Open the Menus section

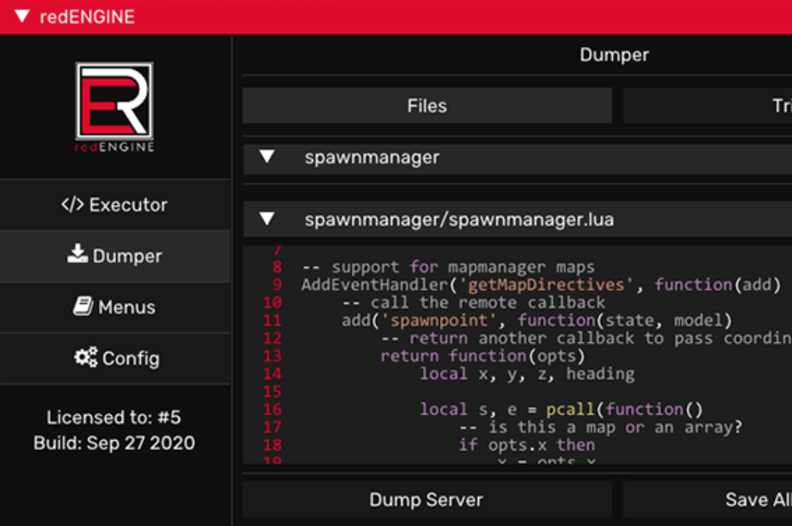pyautogui.click(x=115, y=307)
